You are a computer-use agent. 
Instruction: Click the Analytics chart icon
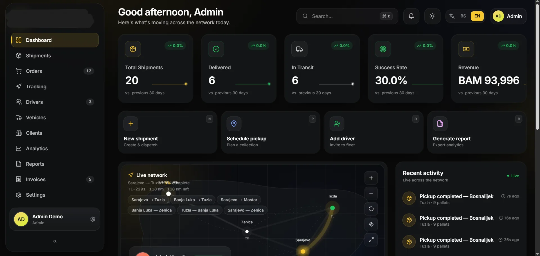tap(19, 148)
